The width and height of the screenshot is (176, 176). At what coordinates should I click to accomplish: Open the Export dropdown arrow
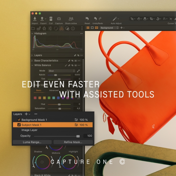click(x=45, y=19)
